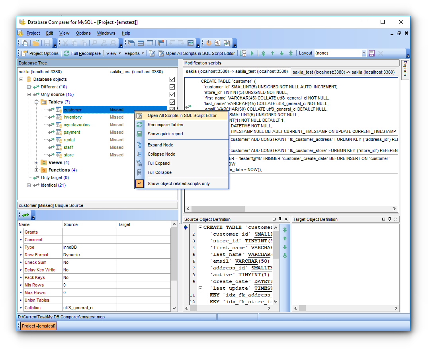
Task: Click move-to-top double arrow in main toolbar
Action: click(264, 53)
